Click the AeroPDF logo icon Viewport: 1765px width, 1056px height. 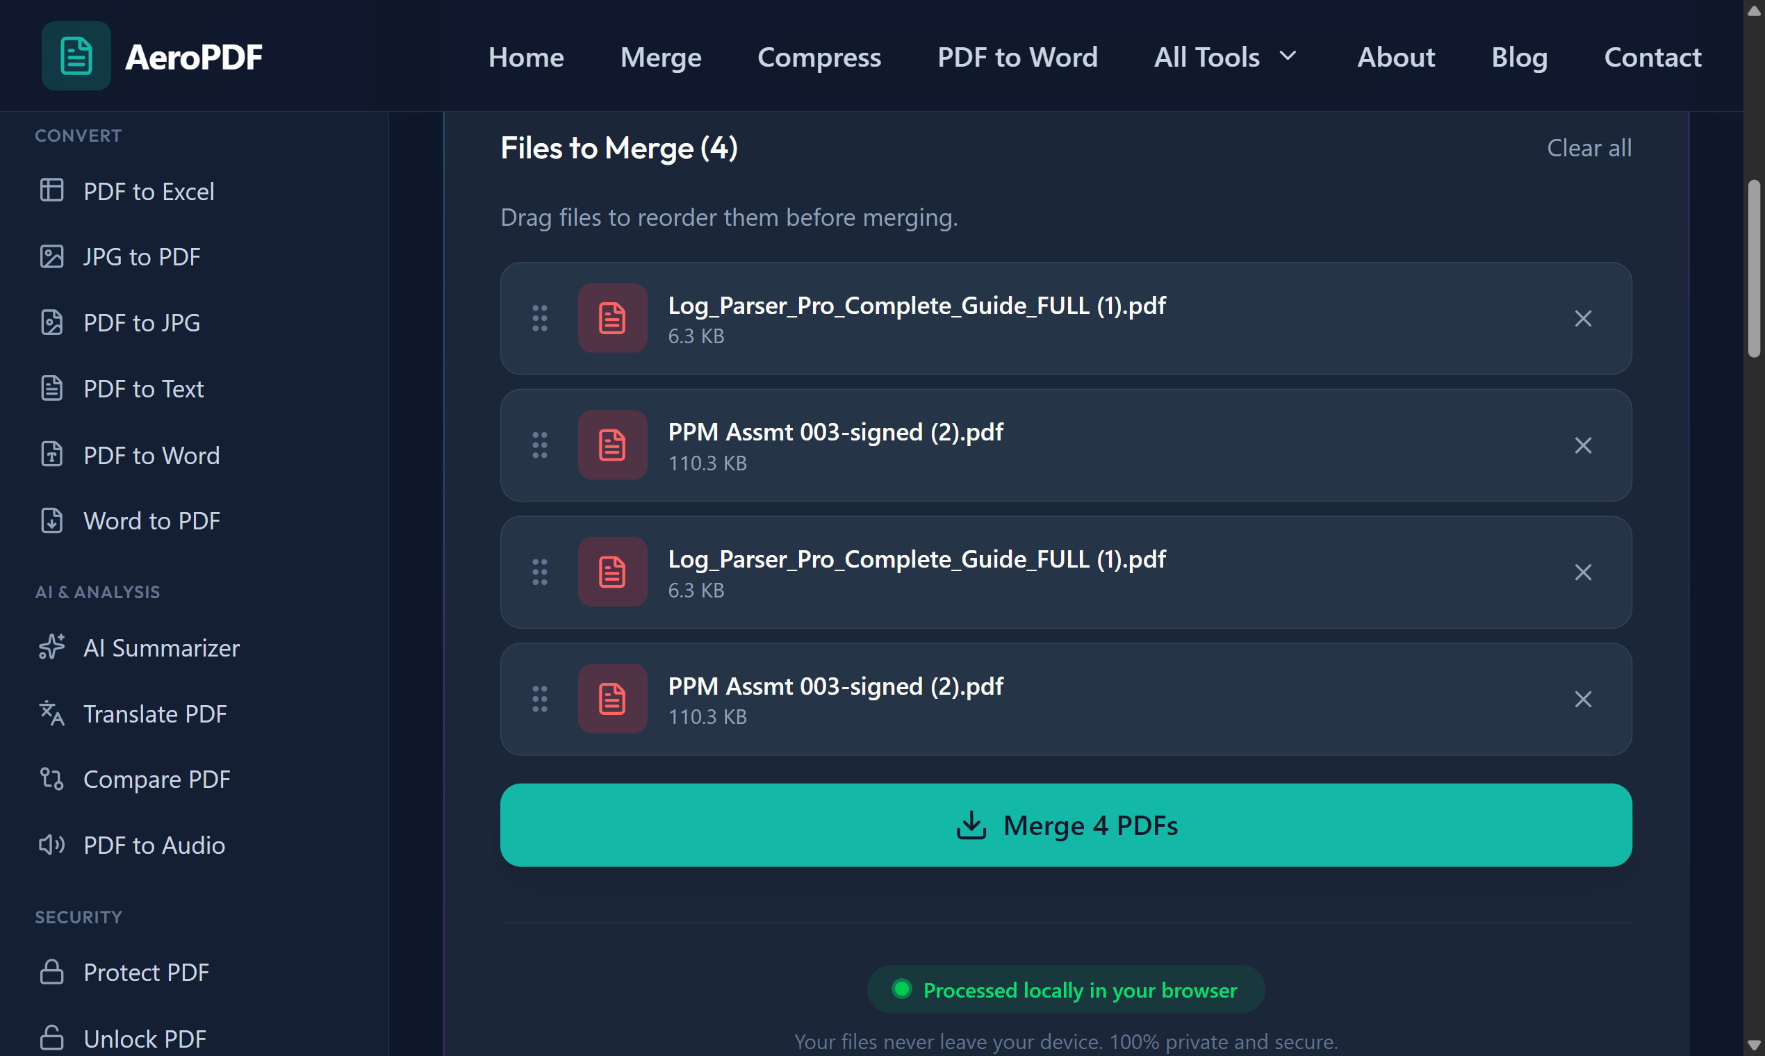[76, 56]
